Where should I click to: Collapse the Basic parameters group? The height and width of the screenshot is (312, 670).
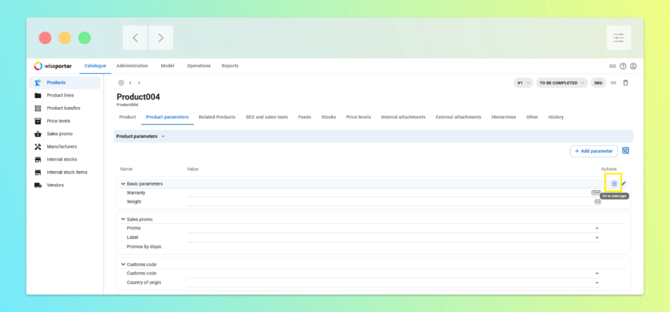click(x=123, y=183)
